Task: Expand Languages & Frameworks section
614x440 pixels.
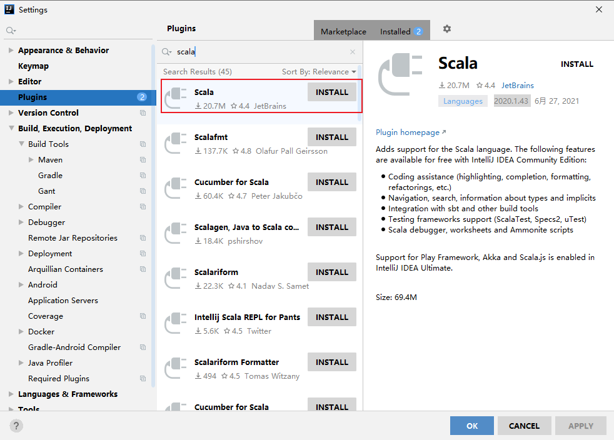Action: [11, 394]
